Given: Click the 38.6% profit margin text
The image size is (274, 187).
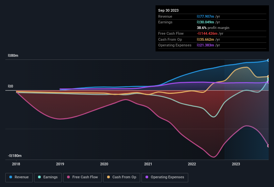Looking at the screenshot, I should [213, 28].
